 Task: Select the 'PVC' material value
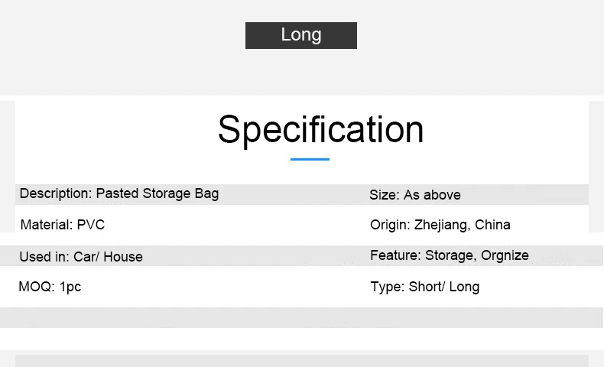[x=91, y=225]
